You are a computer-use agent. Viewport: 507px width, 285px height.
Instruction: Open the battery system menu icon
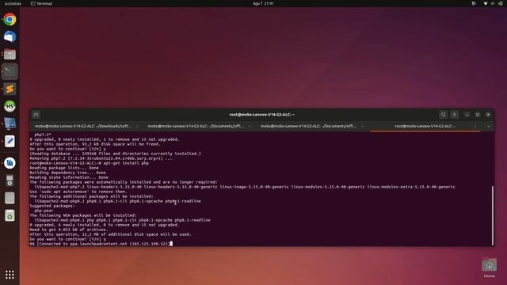tap(501, 3)
